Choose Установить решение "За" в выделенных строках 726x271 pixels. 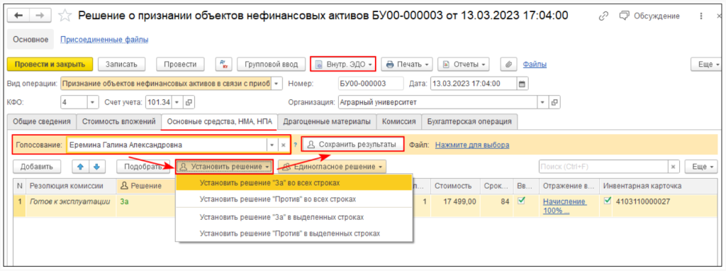(x=294, y=217)
